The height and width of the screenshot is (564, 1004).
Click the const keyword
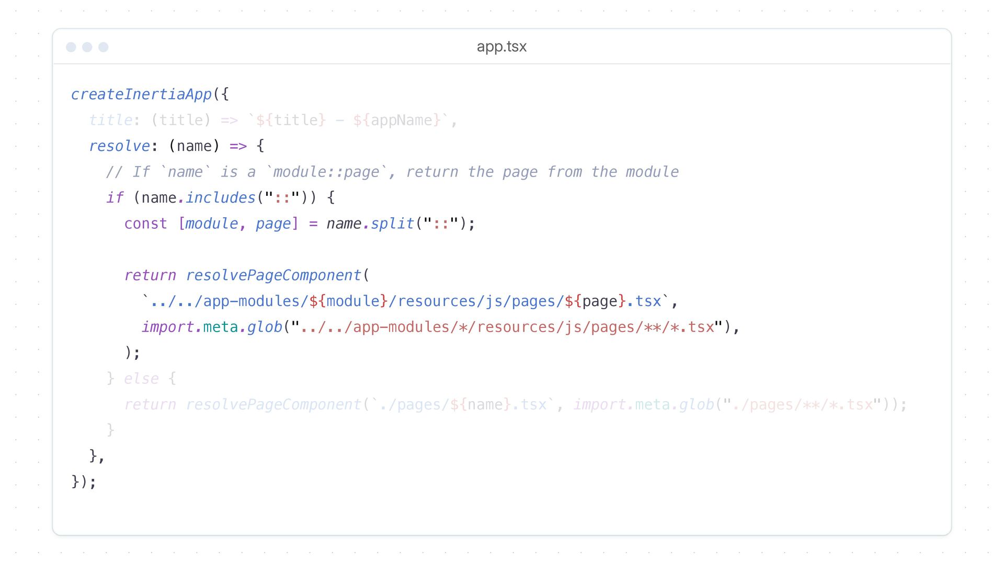(x=145, y=224)
